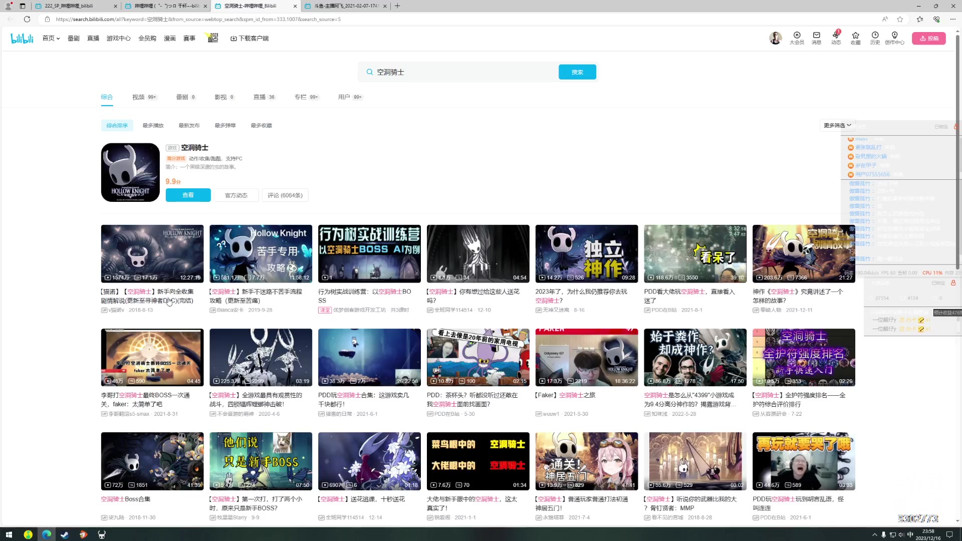Click the 官方动态 button
This screenshot has width=962, height=541.
click(x=236, y=195)
